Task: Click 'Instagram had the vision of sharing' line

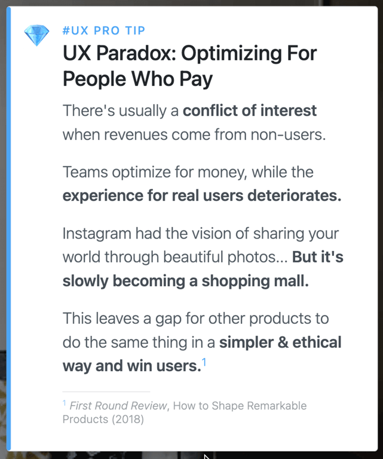Action: coord(200,234)
